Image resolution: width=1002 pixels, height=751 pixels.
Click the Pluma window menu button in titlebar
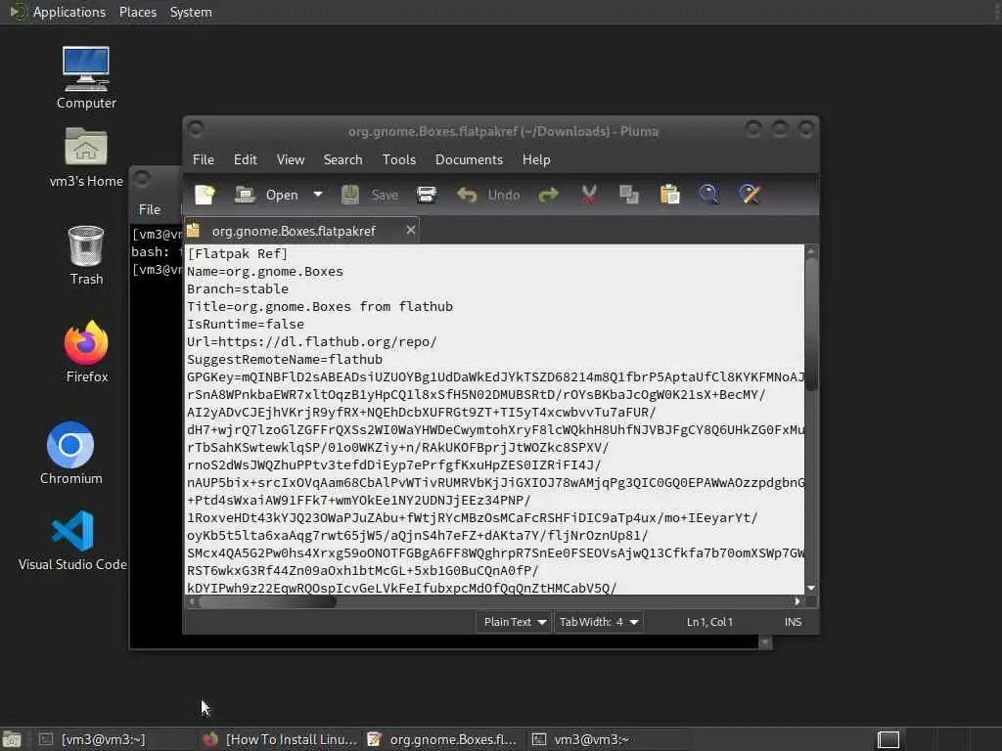pos(196,129)
